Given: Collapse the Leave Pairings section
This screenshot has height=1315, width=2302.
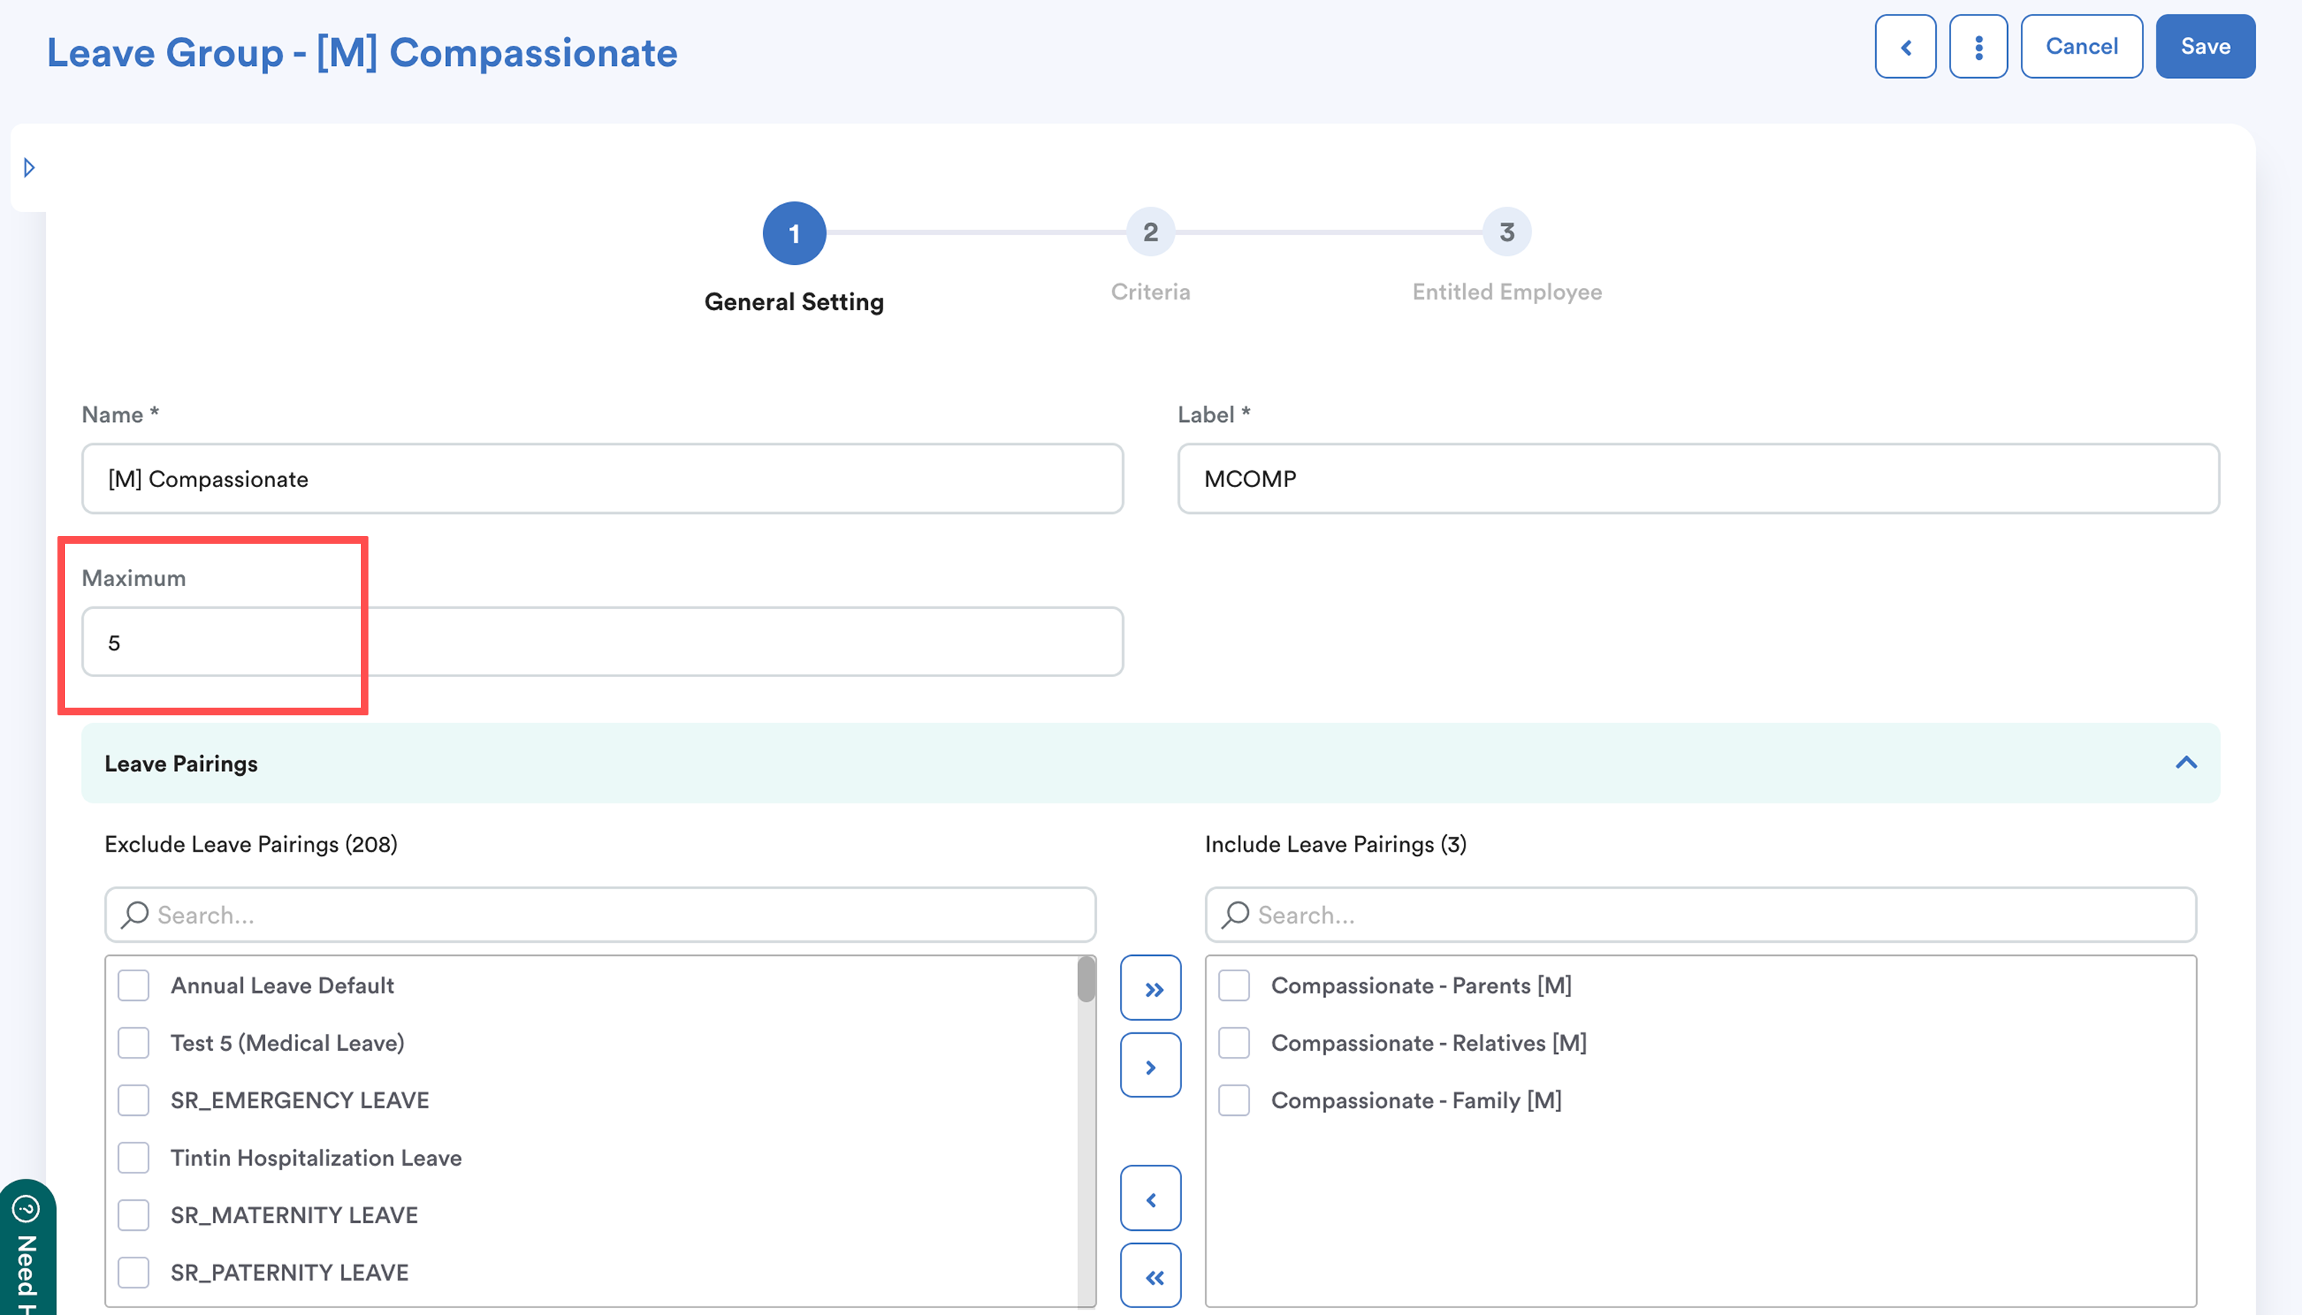Looking at the screenshot, I should (x=2186, y=763).
